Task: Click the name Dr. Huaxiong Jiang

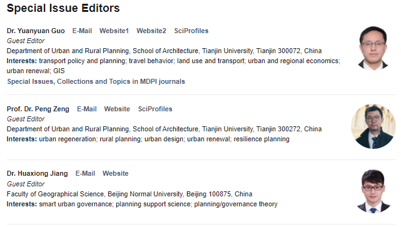Action: tap(37, 173)
